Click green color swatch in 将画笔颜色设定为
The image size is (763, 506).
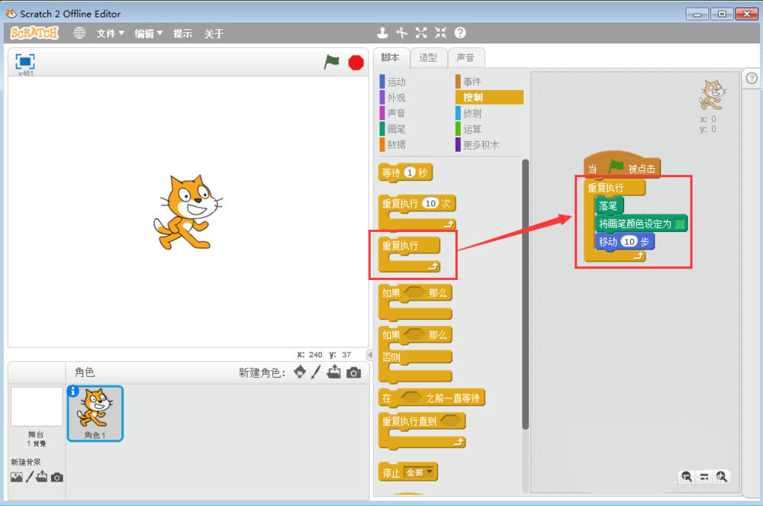[680, 224]
